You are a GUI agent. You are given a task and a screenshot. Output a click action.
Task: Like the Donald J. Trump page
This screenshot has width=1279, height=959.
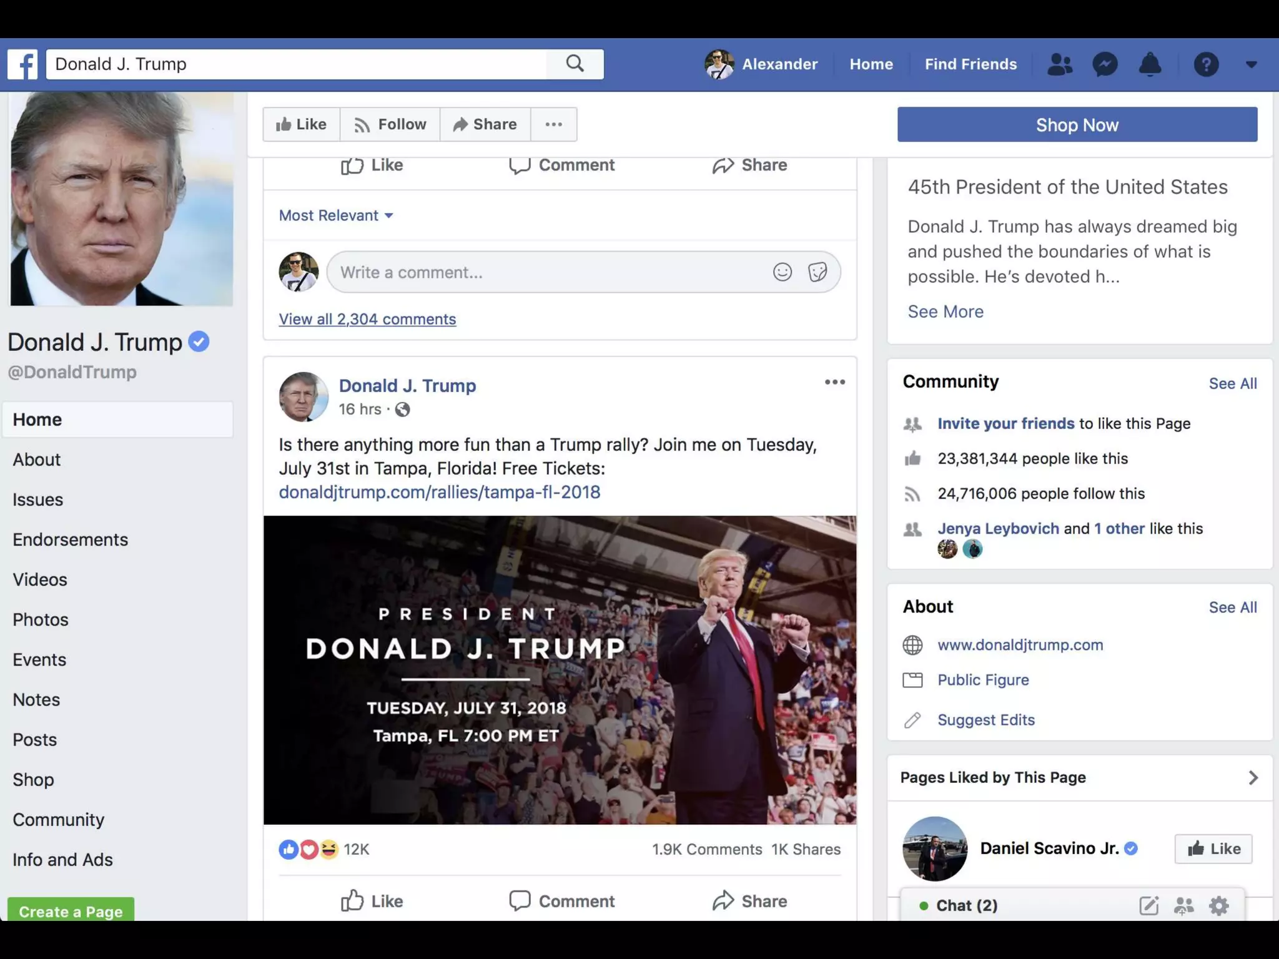click(302, 124)
